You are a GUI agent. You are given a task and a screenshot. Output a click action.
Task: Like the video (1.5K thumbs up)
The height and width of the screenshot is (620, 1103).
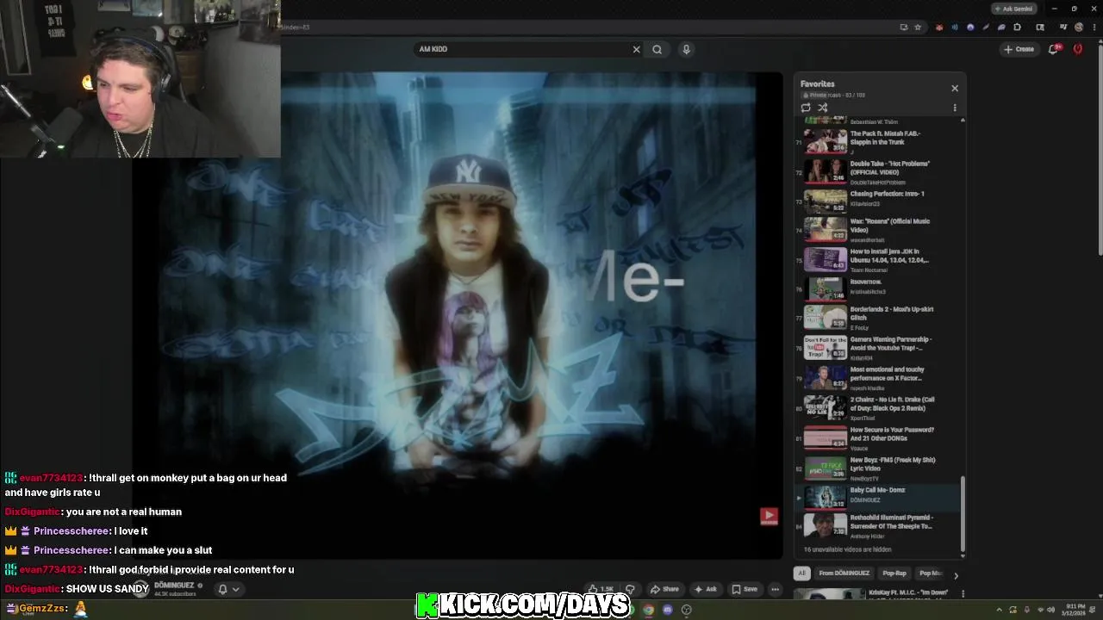601,589
